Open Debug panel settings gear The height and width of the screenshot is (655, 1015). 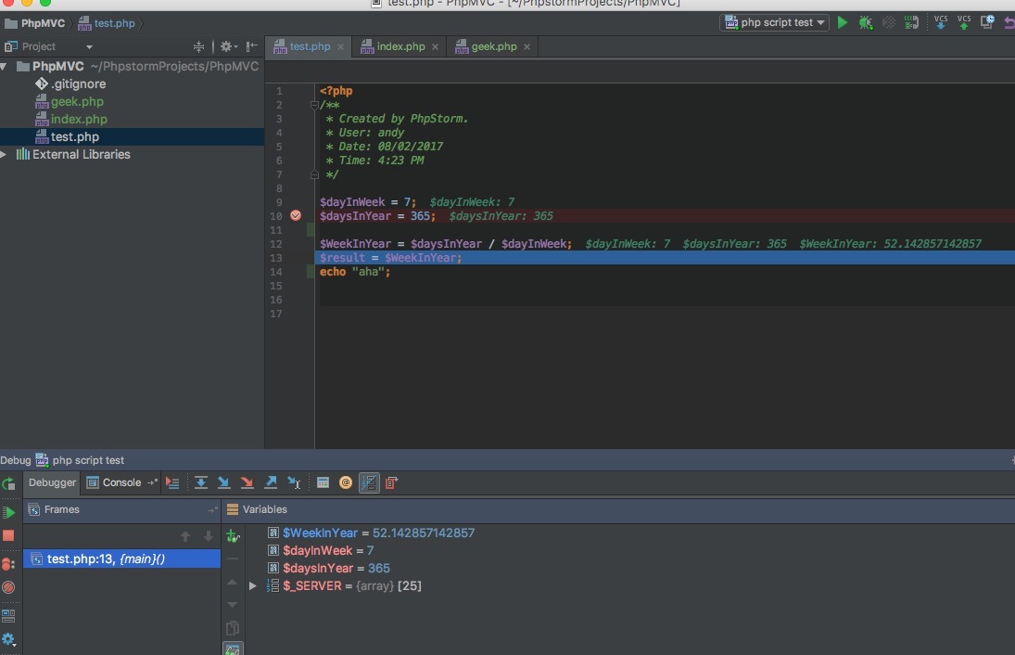(x=8, y=639)
